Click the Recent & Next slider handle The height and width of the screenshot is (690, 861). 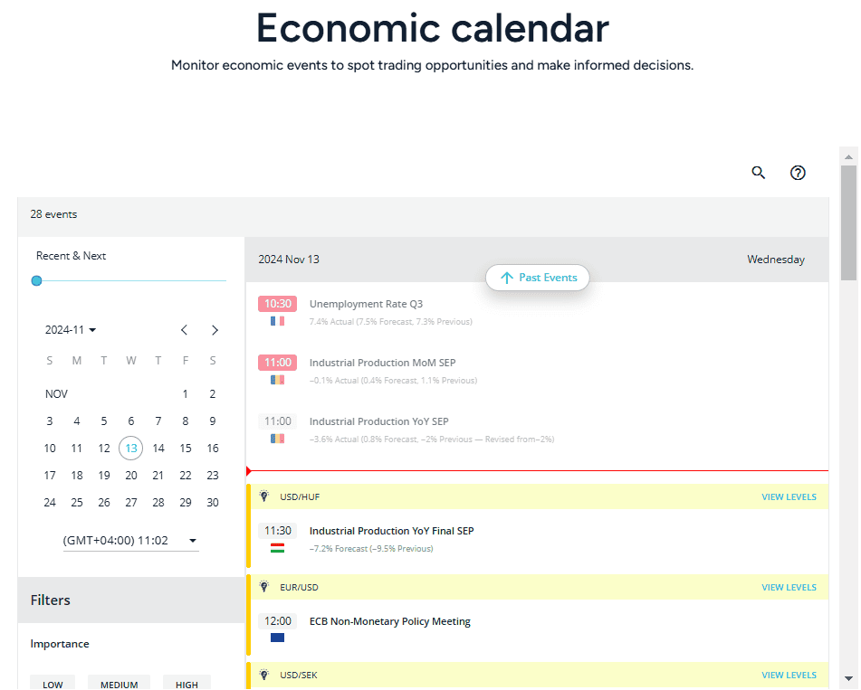coord(36,281)
